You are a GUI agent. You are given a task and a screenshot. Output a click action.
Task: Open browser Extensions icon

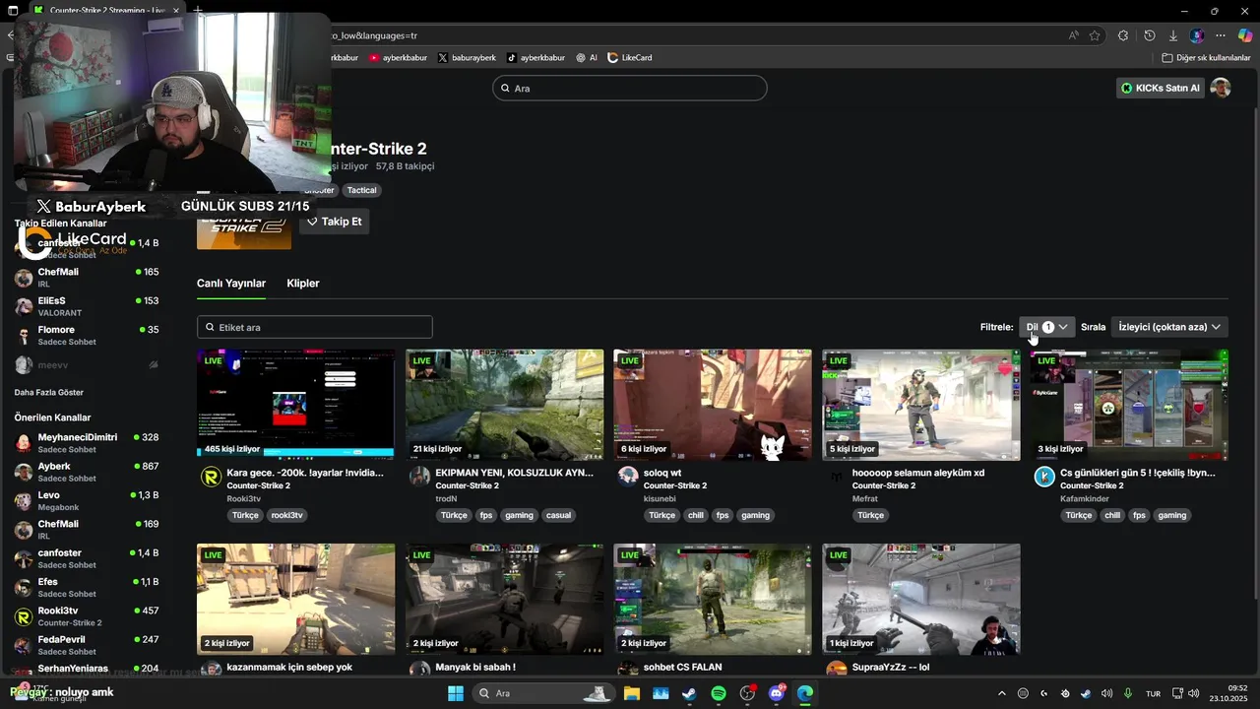[x=1123, y=35]
